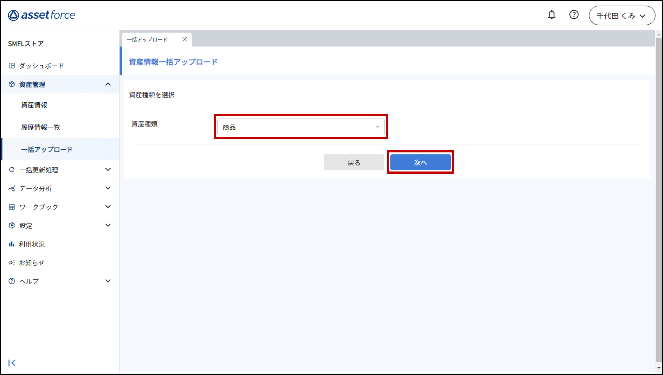
Task: Open the 資産種類 dropdown showing 商品
Action: (301, 127)
